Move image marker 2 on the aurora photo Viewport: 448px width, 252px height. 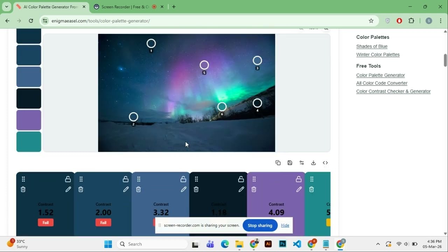click(x=133, y=117)
